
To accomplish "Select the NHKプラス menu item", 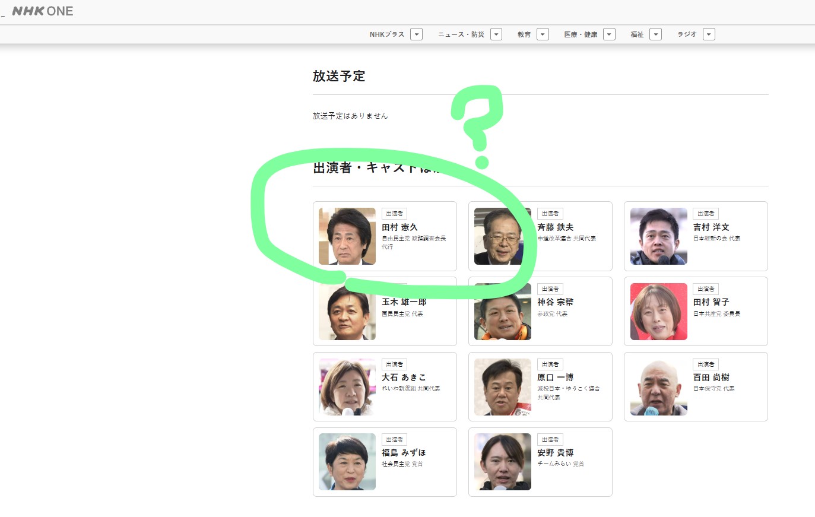I will point(386,34).
